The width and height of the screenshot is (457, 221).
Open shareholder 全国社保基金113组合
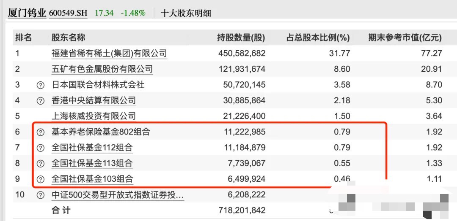[92, 163]
